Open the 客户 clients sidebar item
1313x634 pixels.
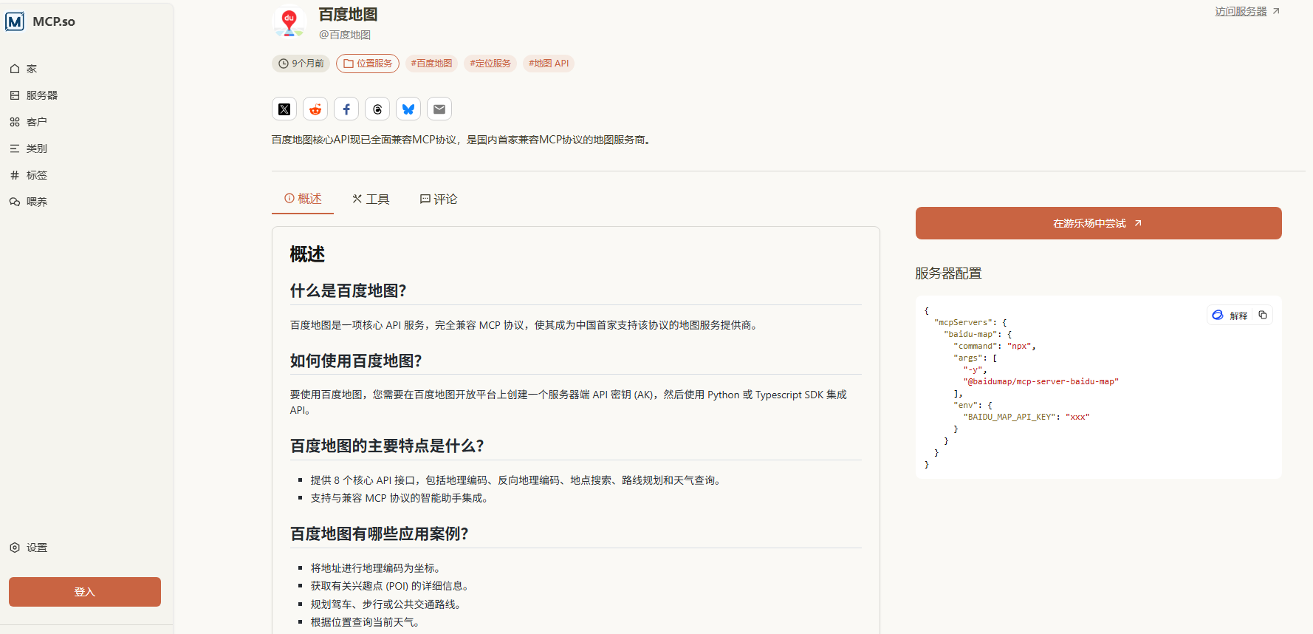coord(29,122)
